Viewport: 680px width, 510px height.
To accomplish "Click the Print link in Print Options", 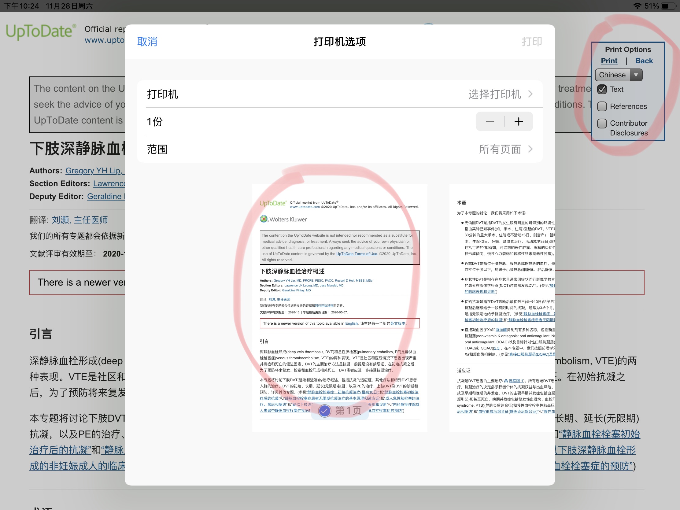I will click(609, 61).
